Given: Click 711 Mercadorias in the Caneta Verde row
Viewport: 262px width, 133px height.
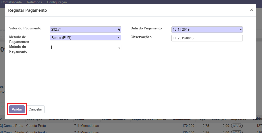Looking at the screenshot, I should pos(86,131).
